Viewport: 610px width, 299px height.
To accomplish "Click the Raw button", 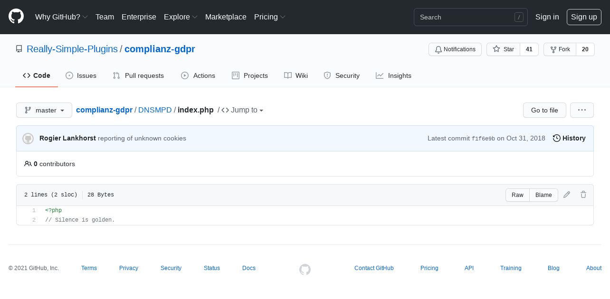I will click(x=517, y=195).
